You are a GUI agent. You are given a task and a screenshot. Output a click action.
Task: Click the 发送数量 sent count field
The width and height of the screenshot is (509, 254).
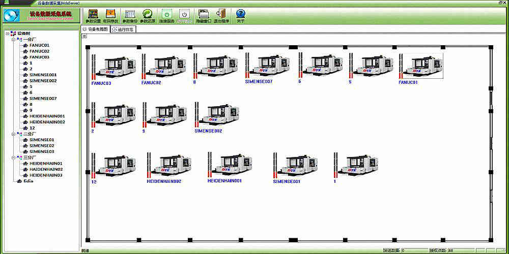point(414,250)
